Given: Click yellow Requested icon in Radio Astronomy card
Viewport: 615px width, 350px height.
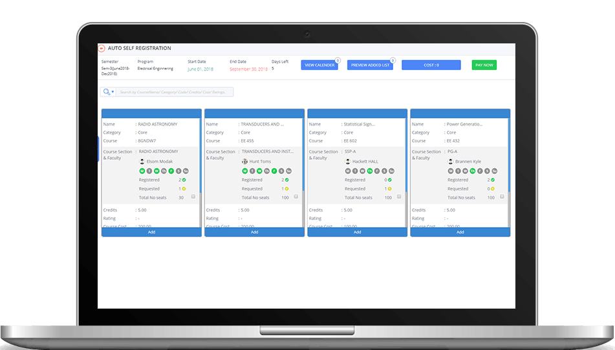Looking at the screenshot, I should 184,189.
